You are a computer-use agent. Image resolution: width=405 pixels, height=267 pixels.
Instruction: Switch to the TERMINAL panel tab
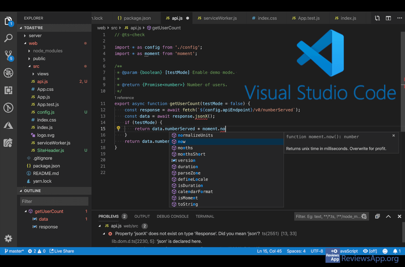coord(204,216)
